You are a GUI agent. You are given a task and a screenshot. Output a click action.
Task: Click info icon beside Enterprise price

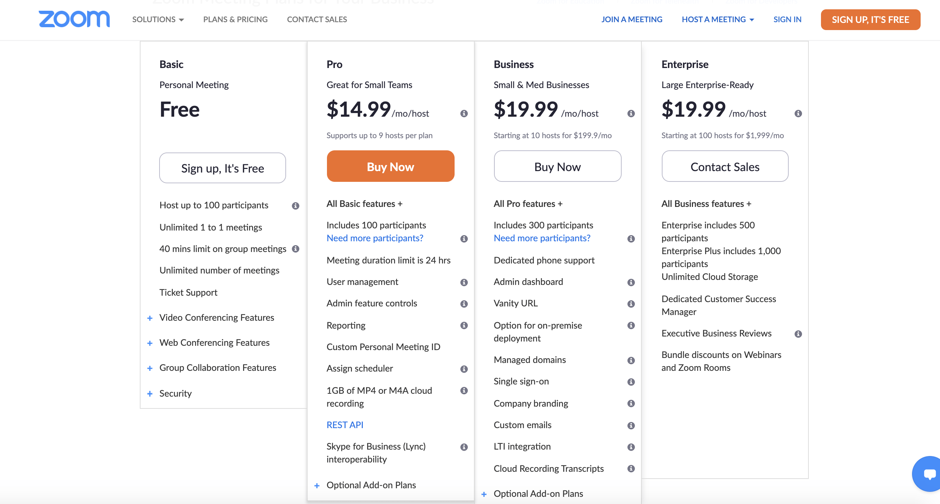point(798,113)
